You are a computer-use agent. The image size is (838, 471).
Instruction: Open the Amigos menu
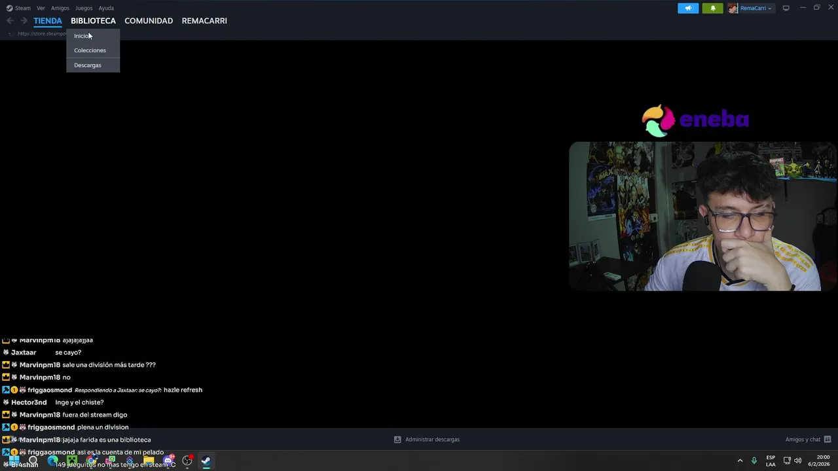point(60,8)
